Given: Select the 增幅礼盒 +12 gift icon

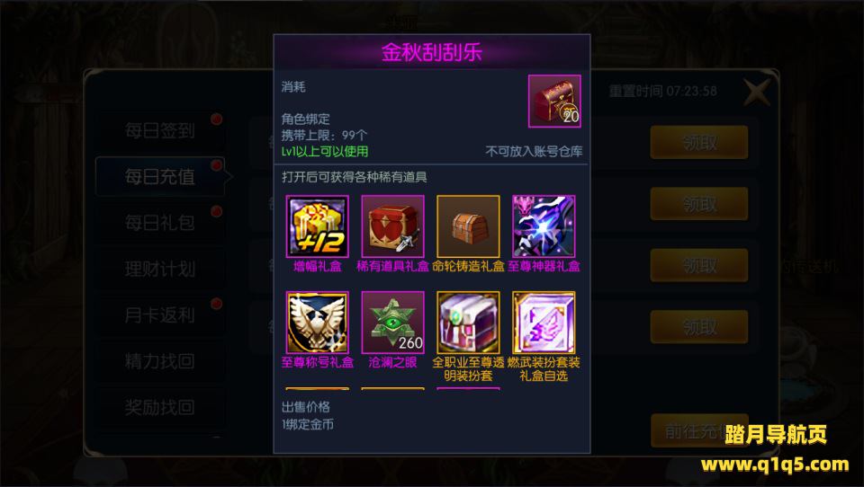Looking at the screenshot, I should point(318,226).
